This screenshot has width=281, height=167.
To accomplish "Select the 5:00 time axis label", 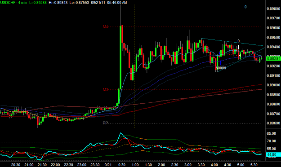I will coord(241,165).
